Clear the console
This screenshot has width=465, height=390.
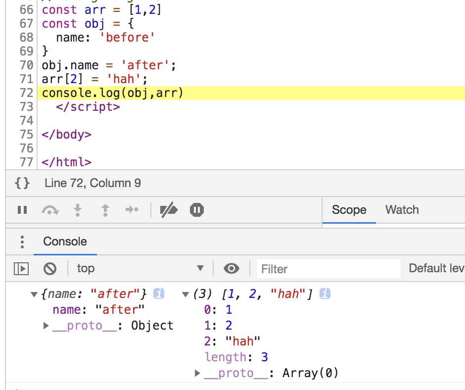(x=50, y=269)
